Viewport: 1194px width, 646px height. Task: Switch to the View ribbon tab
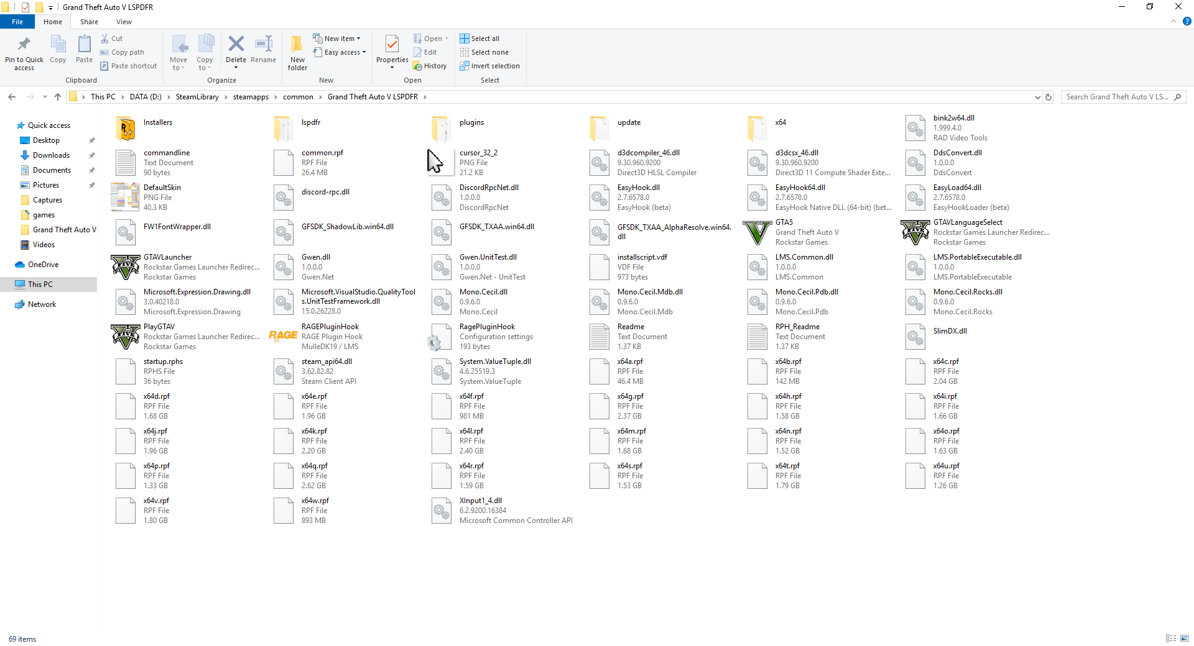[124, 22]
